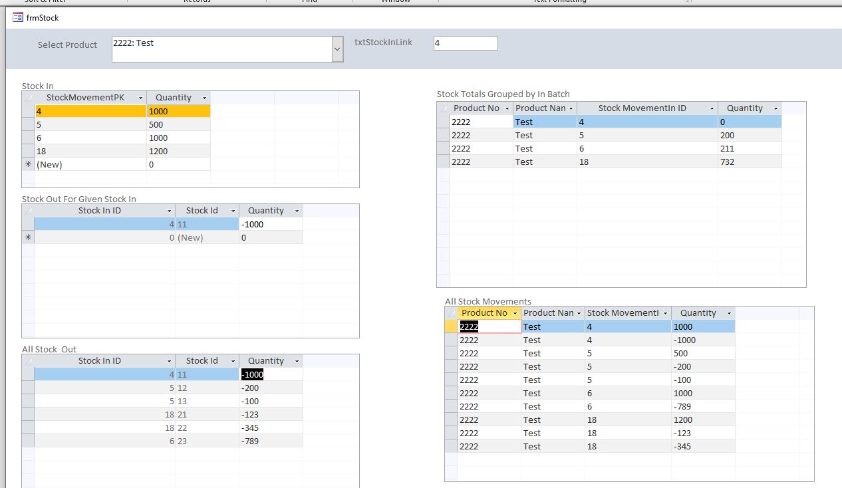
Task: Open Stock Id column dropdown in All Stock Out
Action: 233,361
